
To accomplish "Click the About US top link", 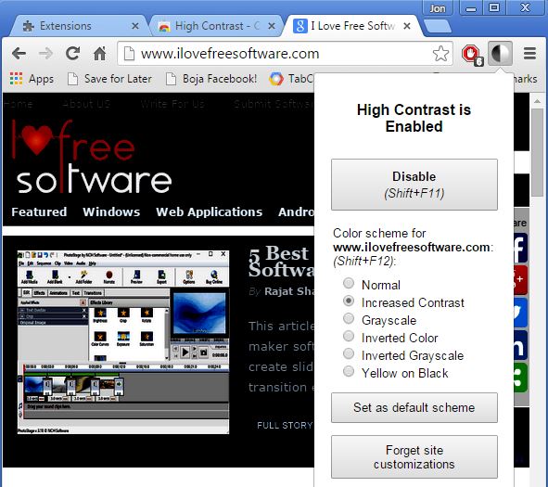I will point(86,104).
